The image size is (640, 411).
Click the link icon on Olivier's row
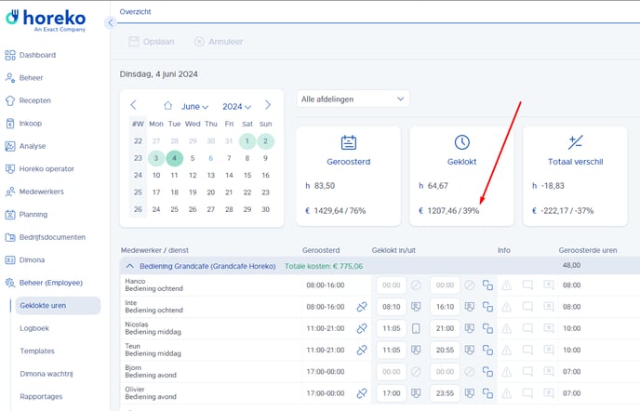point(362,393)
